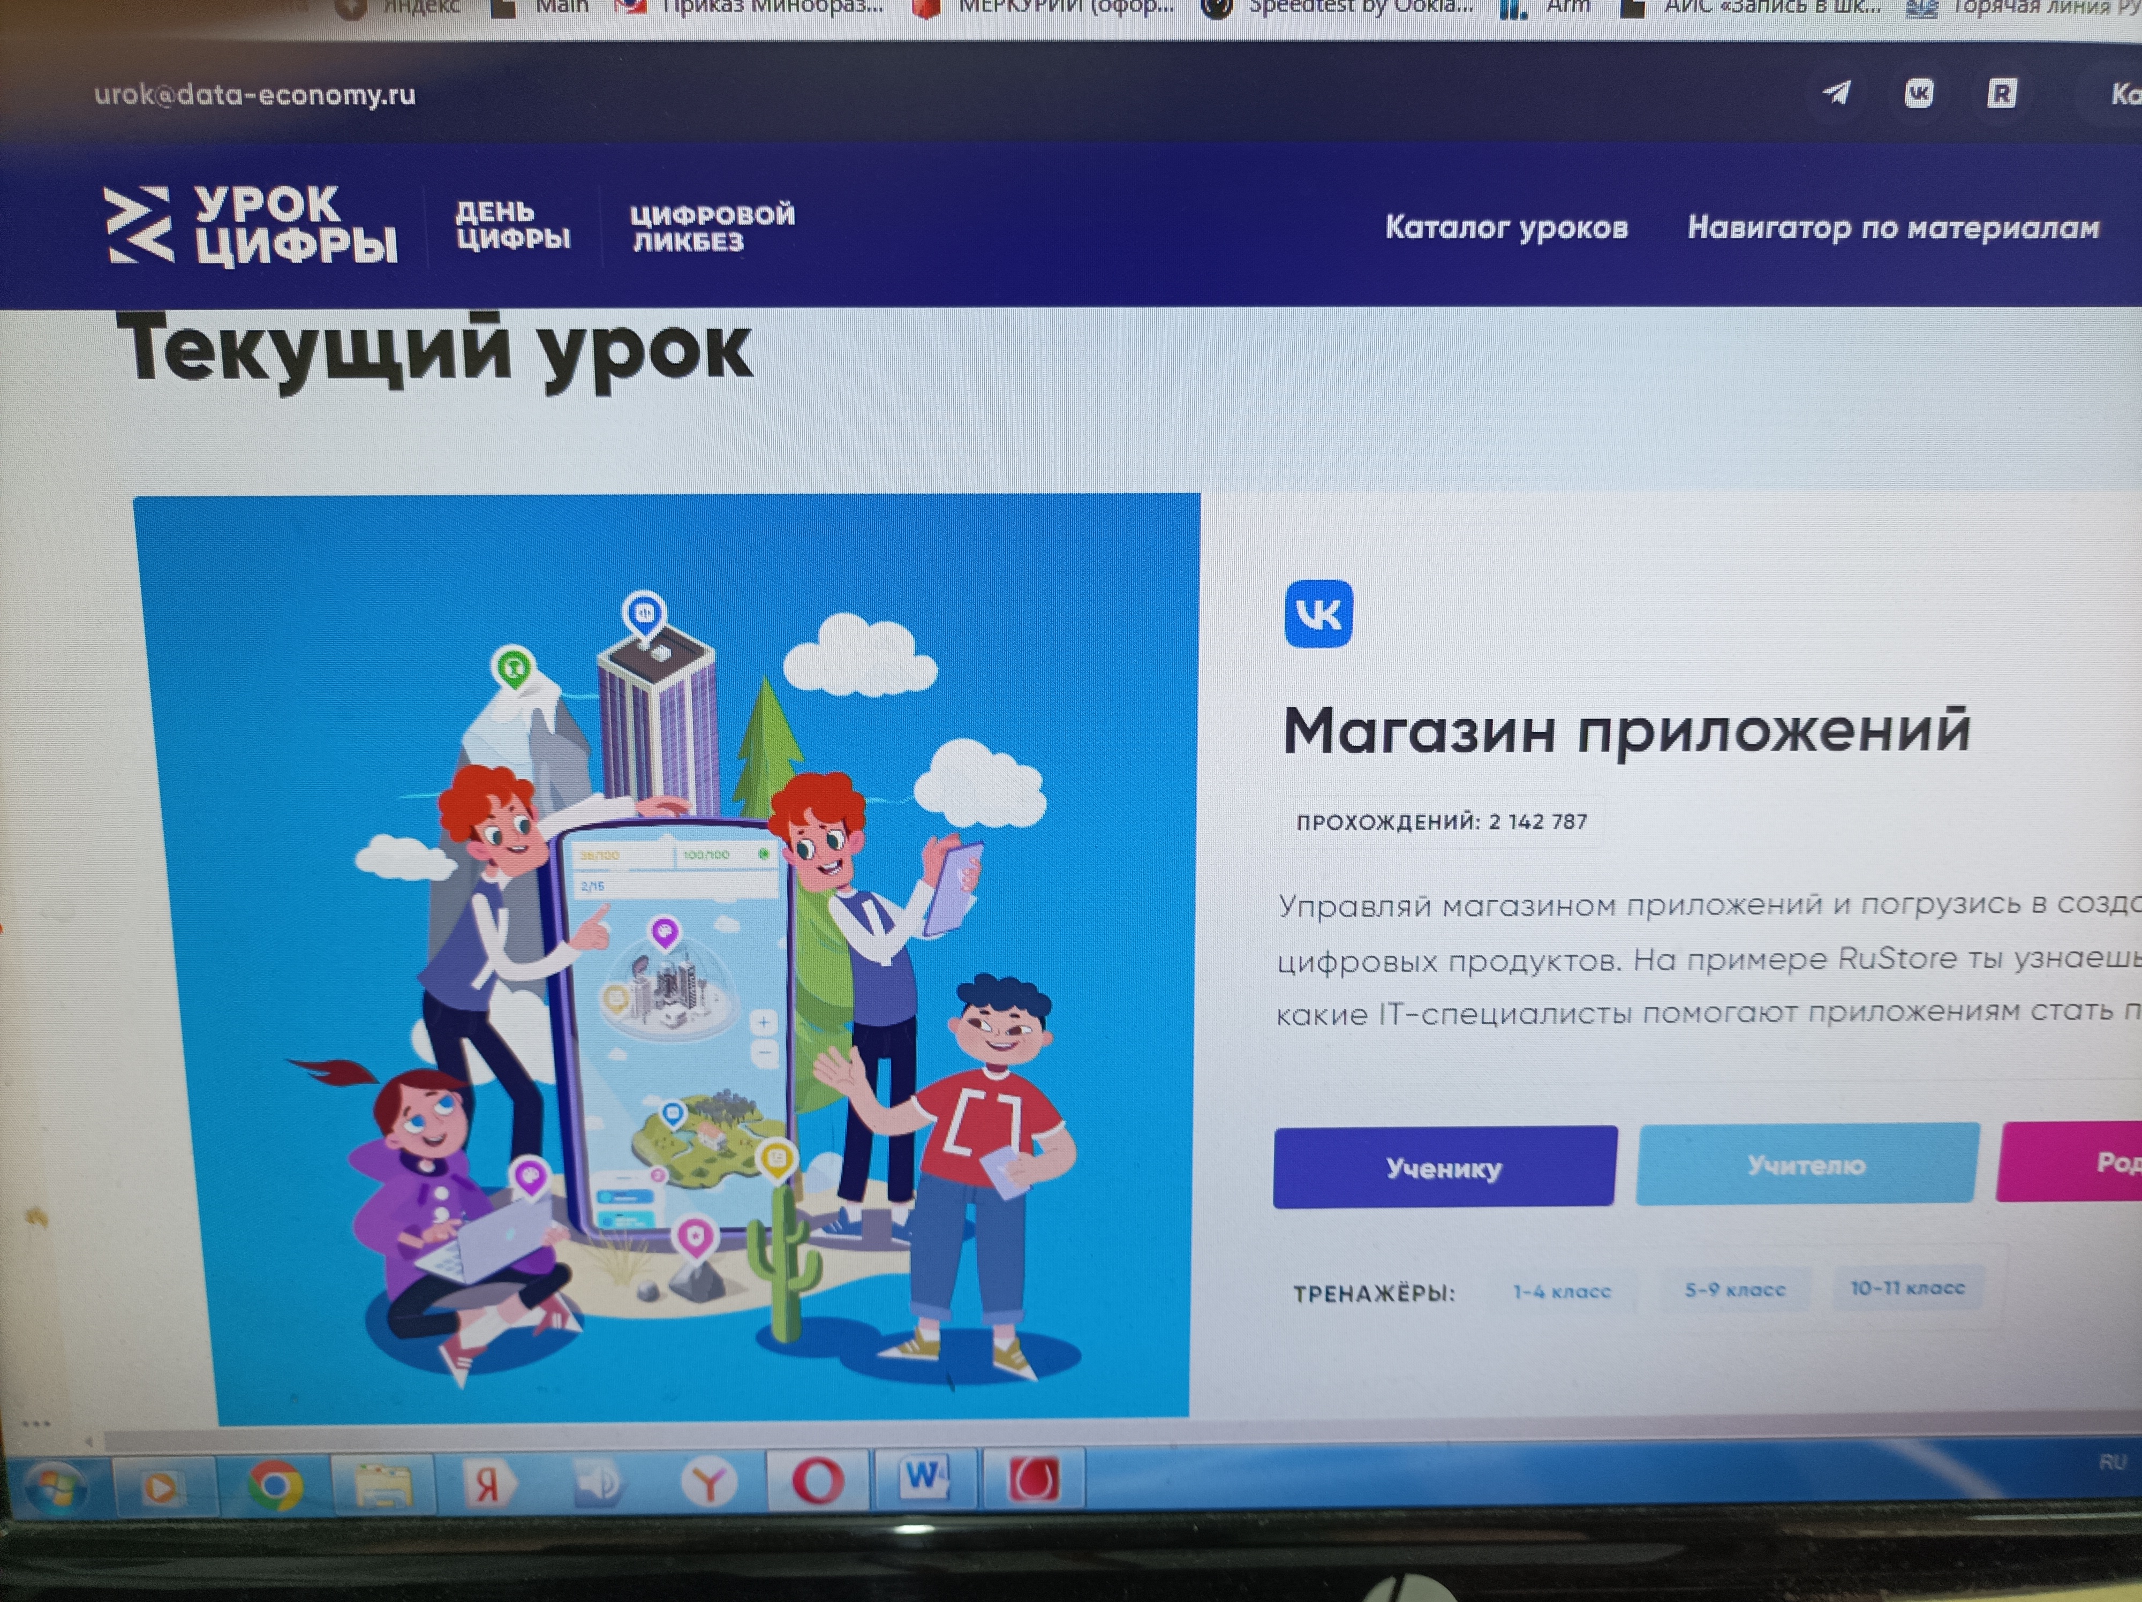Open Google Chrome from taskbar
2142x1602 pixels.
(x=275, y=1485)
